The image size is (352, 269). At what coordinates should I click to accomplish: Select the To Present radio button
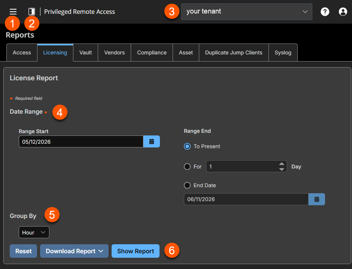(187, 146)
